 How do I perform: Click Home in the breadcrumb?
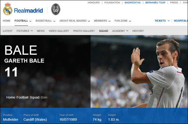[11, 97]
